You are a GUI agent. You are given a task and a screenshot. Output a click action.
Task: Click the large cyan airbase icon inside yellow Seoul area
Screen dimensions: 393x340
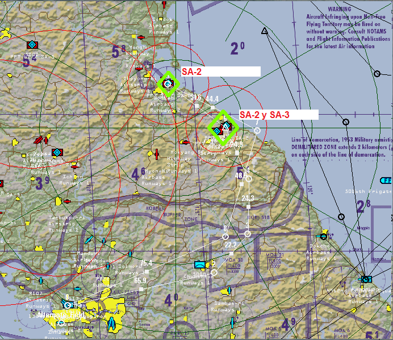tap(112, 323)
